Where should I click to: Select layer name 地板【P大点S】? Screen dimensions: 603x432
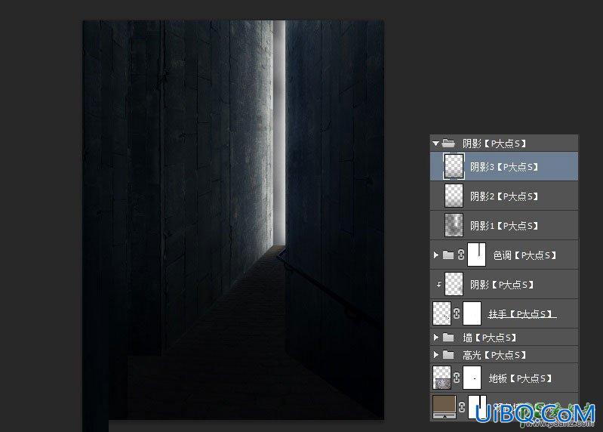tap(520, 378)
